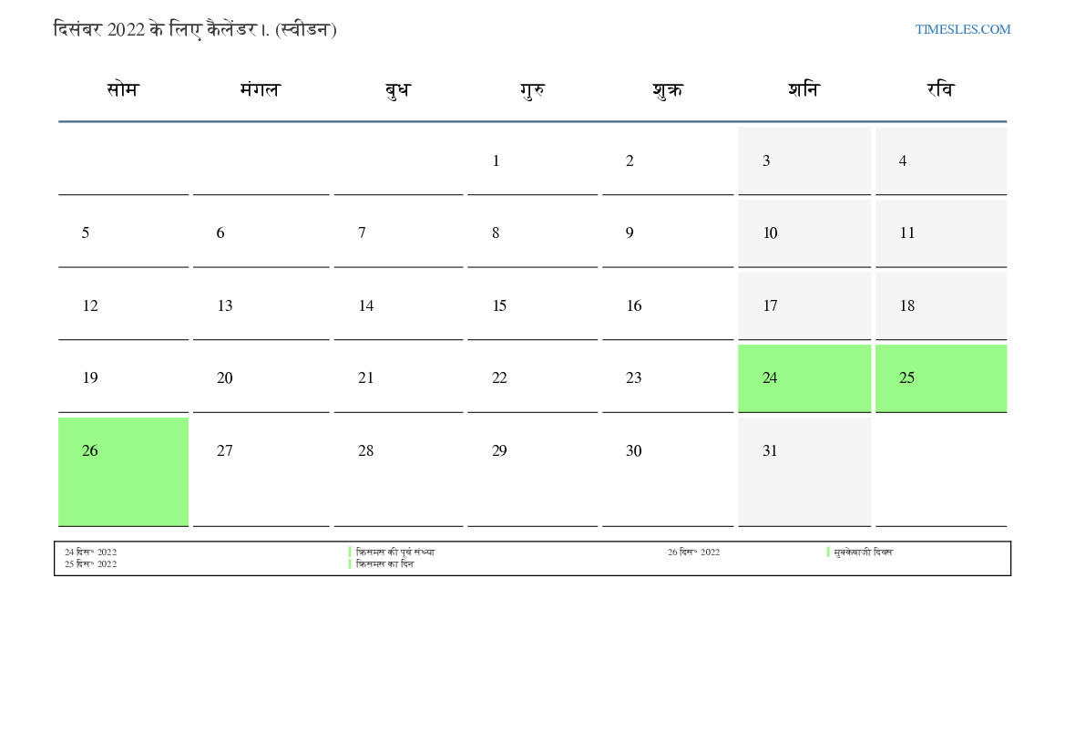
Task: Open the TIMESLES.COM link
Action: pyautogui.click(x=962, y=29)
